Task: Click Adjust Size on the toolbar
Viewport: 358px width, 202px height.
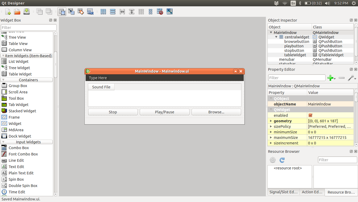Action: 169,12
